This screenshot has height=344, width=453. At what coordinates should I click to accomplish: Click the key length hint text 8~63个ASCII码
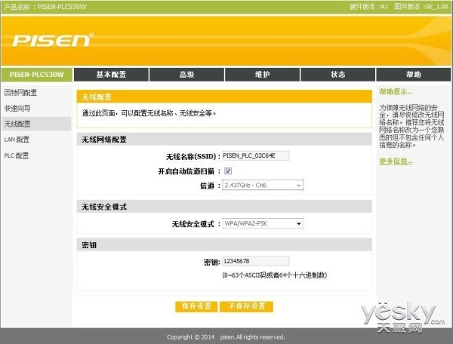pyautogui.click(x=275, y=275)
